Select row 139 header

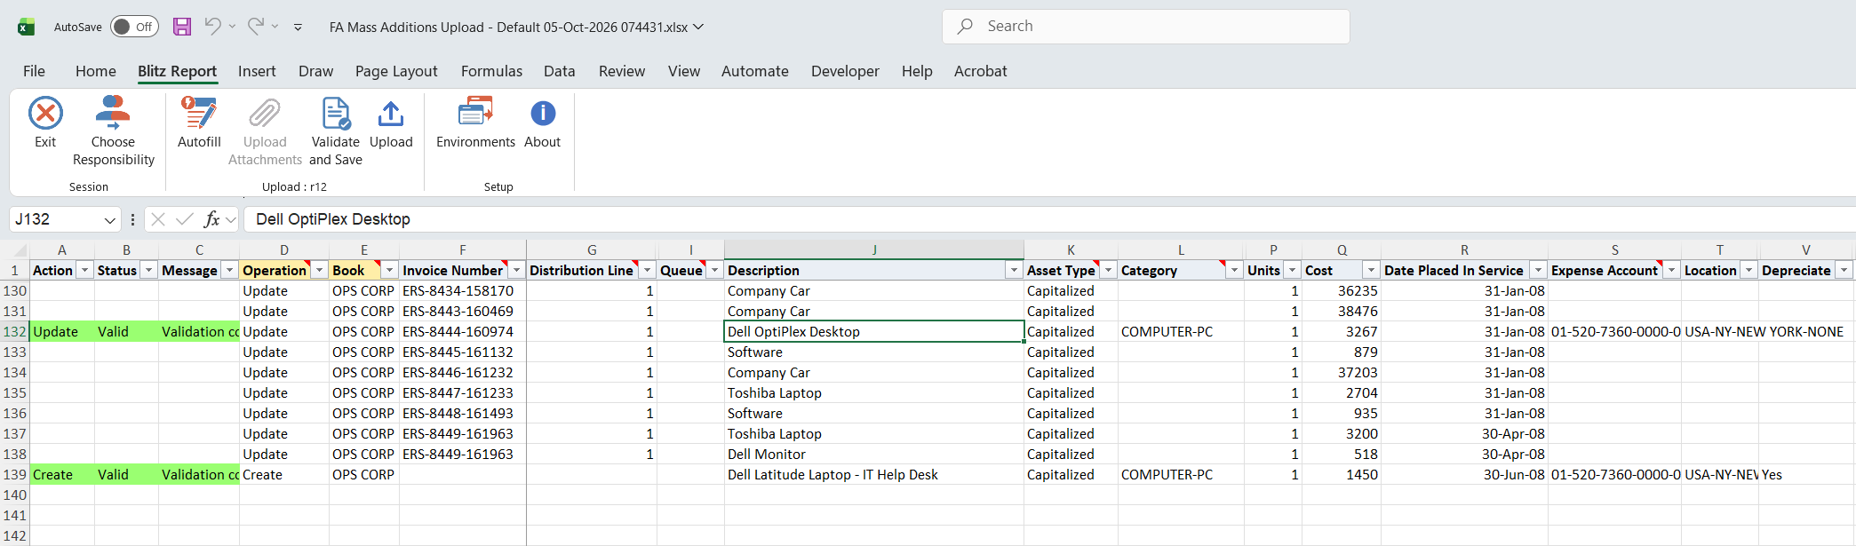pos(15,475)
